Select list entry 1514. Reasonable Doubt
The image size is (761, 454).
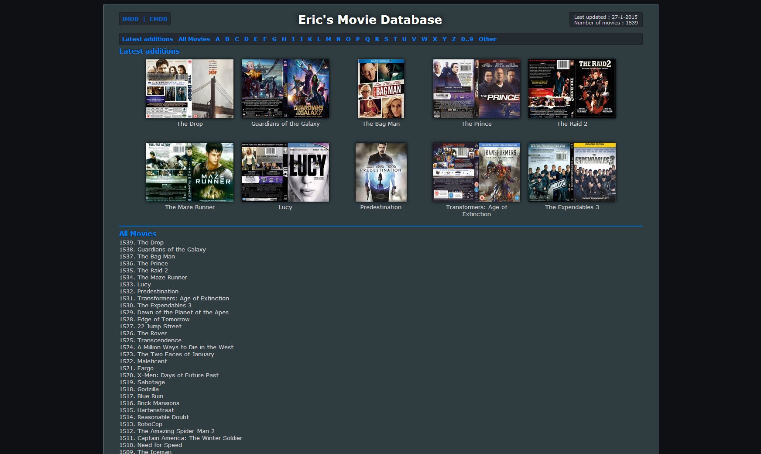pos(154,417)
